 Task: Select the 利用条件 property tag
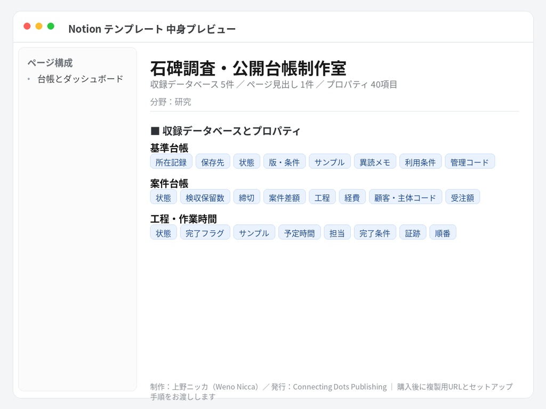[420, 162]
